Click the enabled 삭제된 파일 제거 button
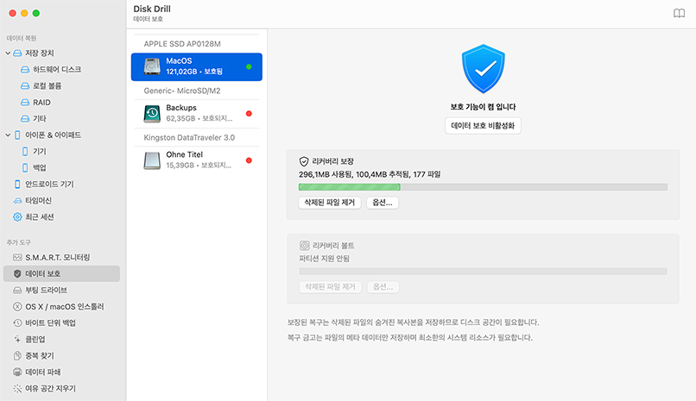Screen dimensions: 696x401 tap(328, 203)
